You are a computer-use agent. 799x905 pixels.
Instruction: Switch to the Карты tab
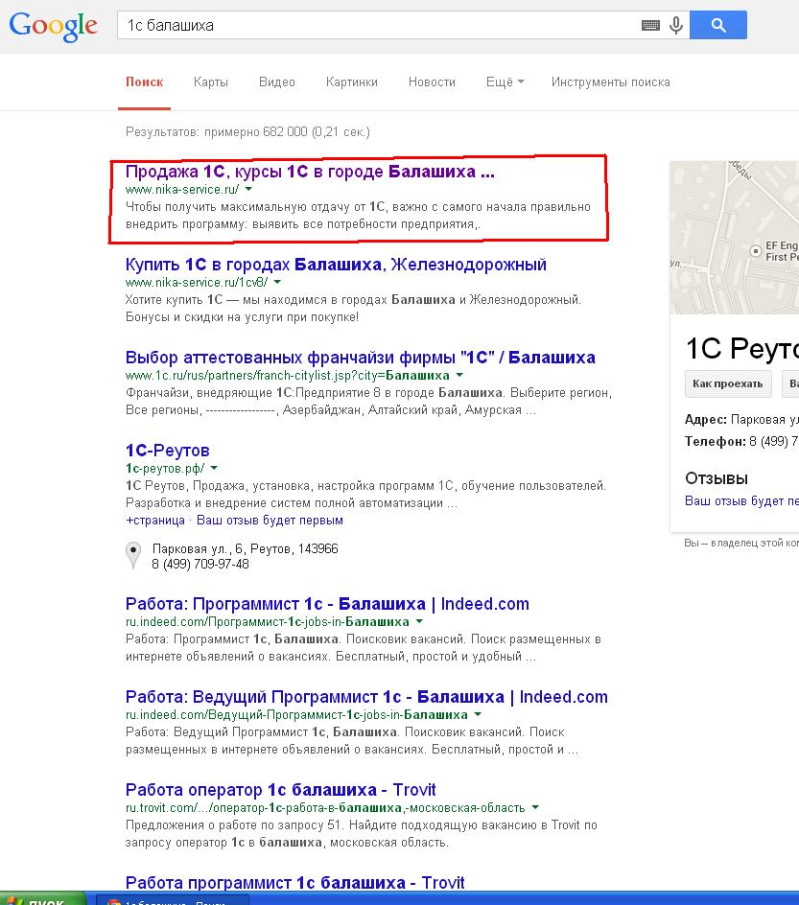pos(211,81)
